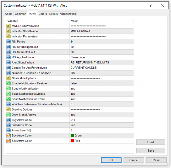Click the boolean icon beside Send Notification to Mobile
171x168 pixels.
pyautogui.click(x=8, y=94)
